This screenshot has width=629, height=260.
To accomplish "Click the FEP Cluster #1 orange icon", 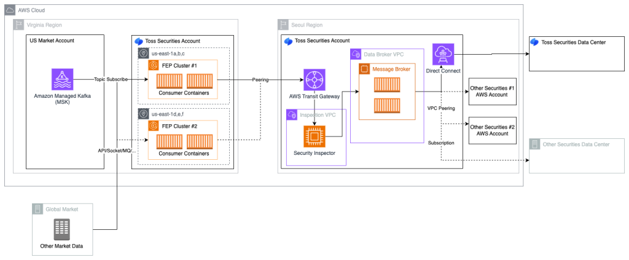I will (153, 65).
